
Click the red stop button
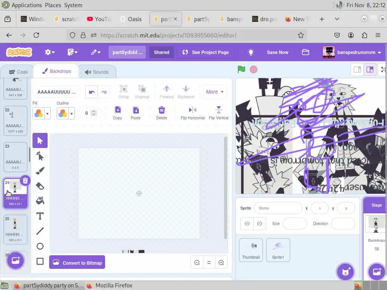pyautogui.click(x=254, y=69)
